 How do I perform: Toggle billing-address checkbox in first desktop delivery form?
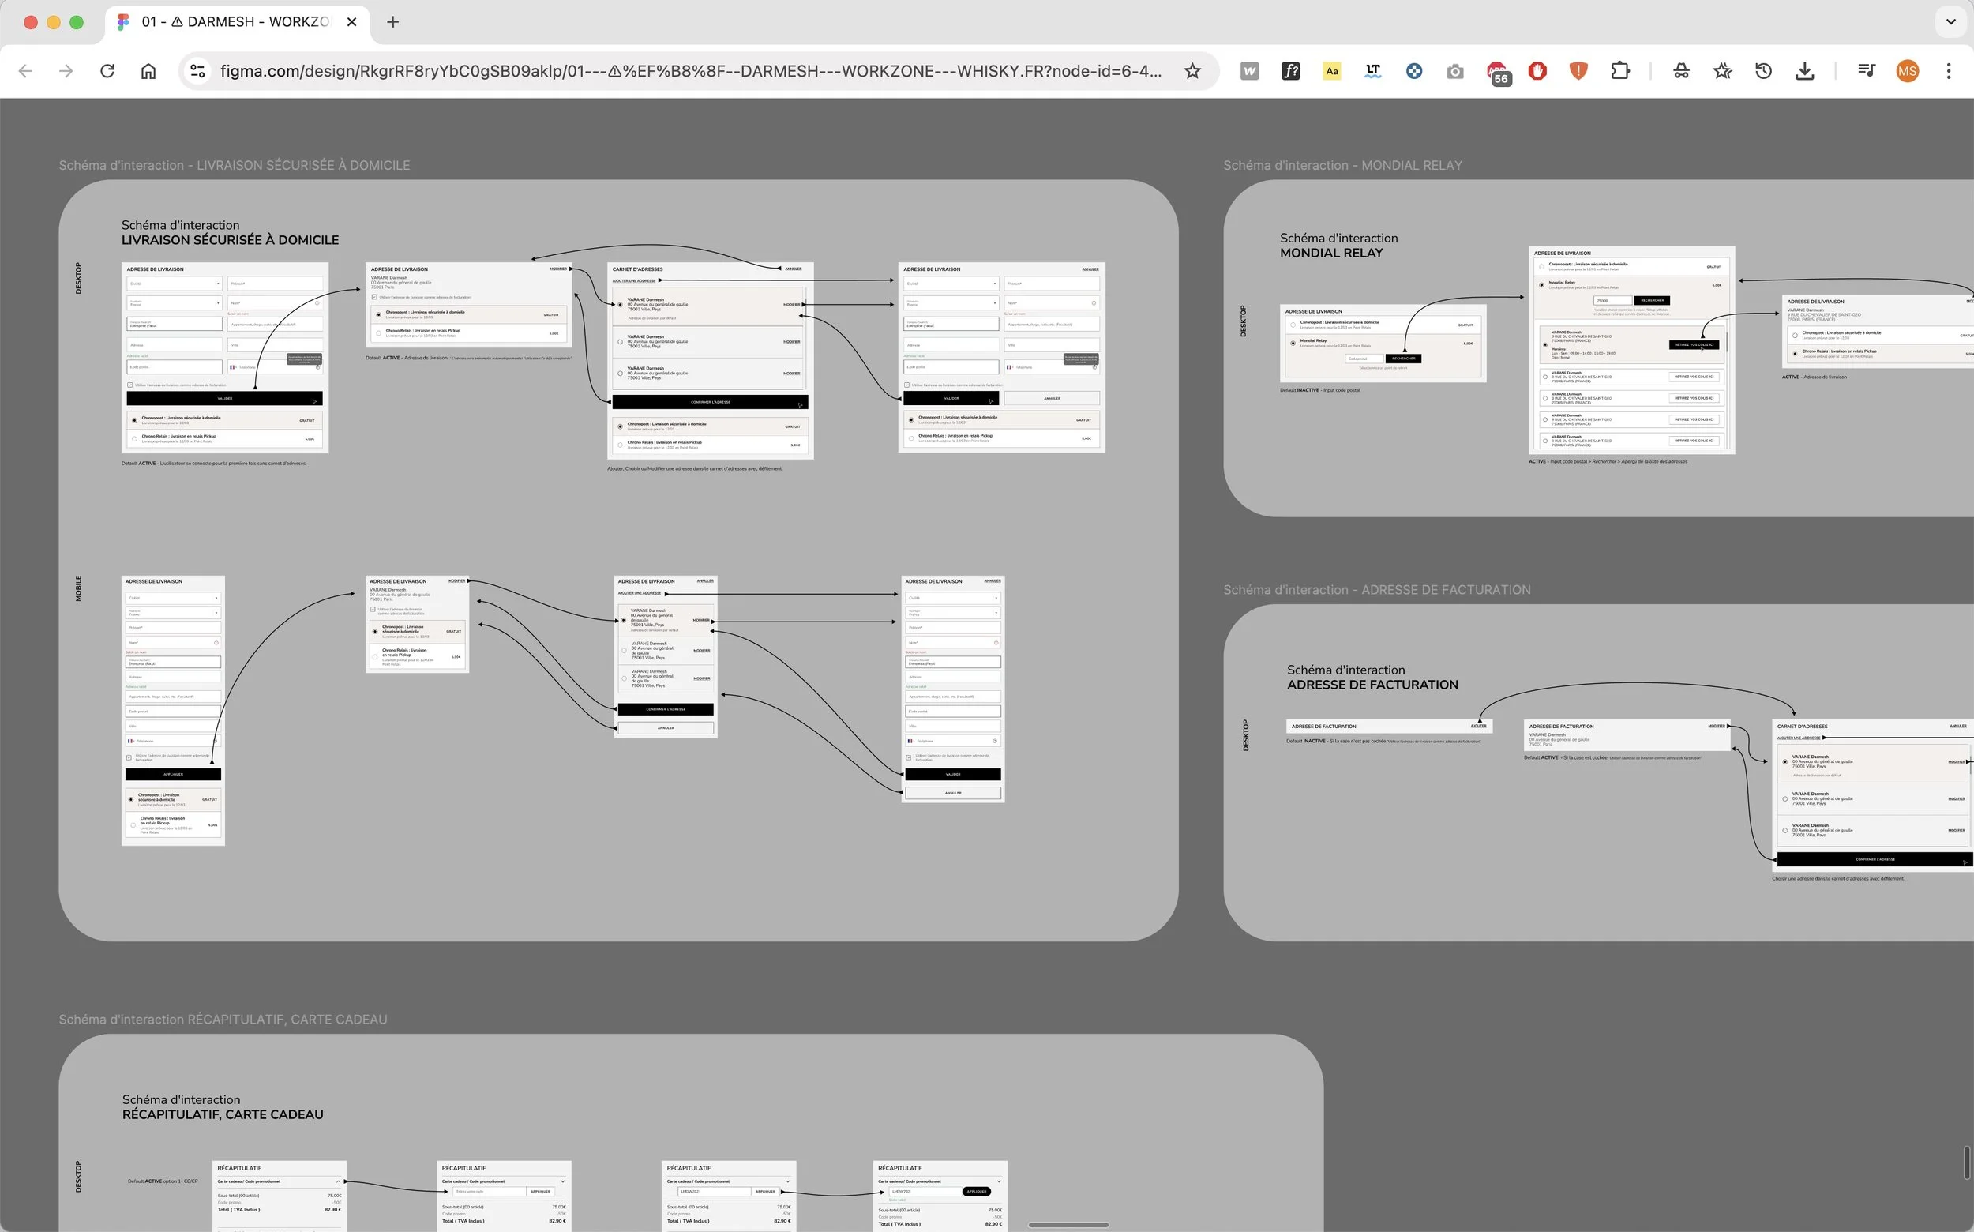coord(129,385)
